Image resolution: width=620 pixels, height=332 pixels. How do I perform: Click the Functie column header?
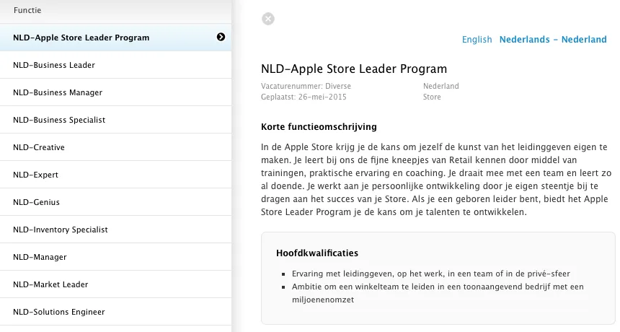pos(27,10)
